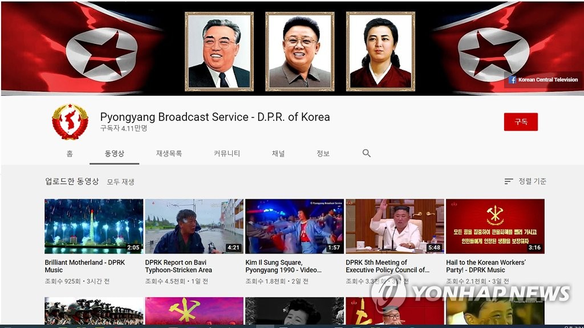The height and width of the screenshot is (328, 584).
Task: Click the red 구독 subscribe button
Action: [520, 122]
